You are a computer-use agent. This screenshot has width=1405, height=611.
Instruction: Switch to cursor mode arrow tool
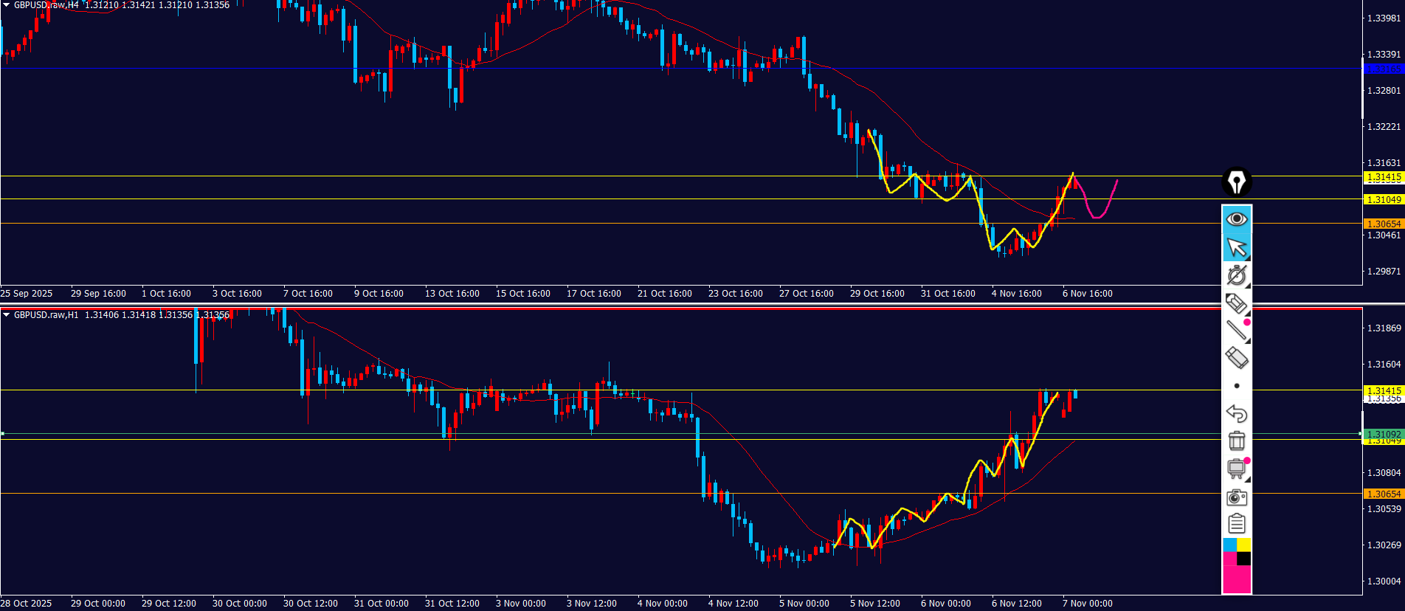click(1237, 247)
